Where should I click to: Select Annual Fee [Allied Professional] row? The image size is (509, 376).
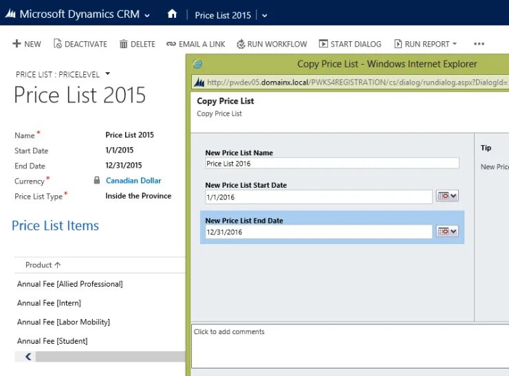[x=69, y=284]
